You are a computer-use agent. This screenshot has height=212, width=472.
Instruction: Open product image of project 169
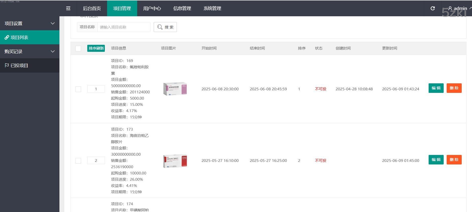175,89
